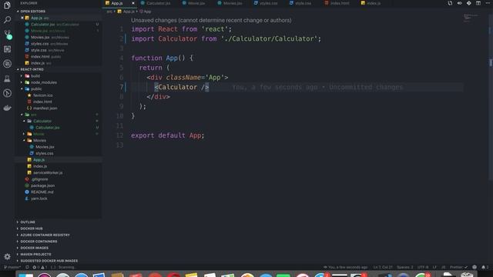The width and height of the screenshot is (493, 277).
Task: Click the split editor icon in toolbar
Action: tap(478, 3)
